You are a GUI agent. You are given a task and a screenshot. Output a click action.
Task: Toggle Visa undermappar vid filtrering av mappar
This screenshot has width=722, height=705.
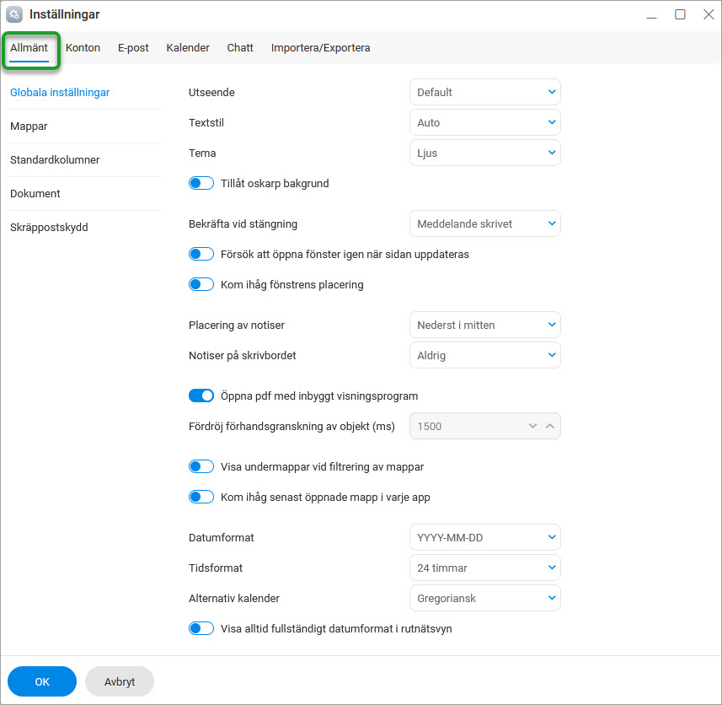(201, 466)
